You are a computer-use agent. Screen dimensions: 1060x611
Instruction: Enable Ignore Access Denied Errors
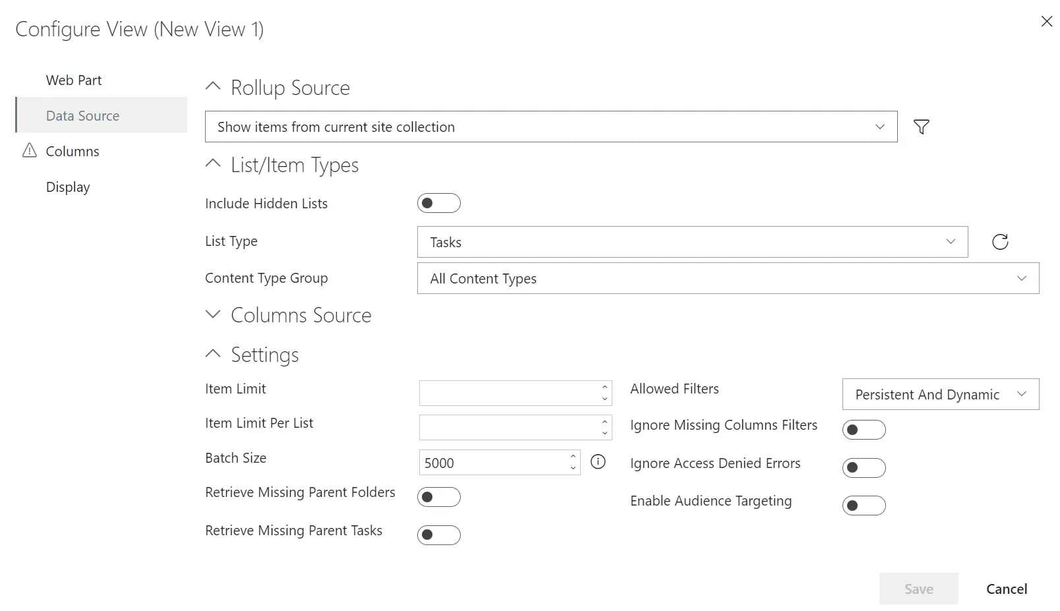pyautogui.click(x=864, y=467)
